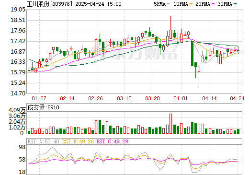The height and width of the screenshot is (175, 249).
Task: Click the 98 RSI axis label
Action: (x=22, y=147)
